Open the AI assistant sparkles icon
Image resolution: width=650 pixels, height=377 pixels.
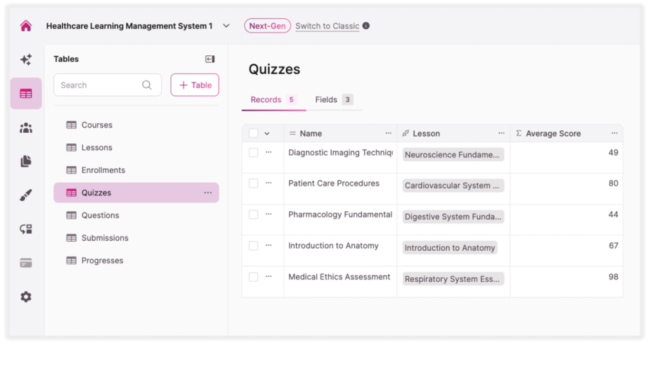click(x=26, y=59)
